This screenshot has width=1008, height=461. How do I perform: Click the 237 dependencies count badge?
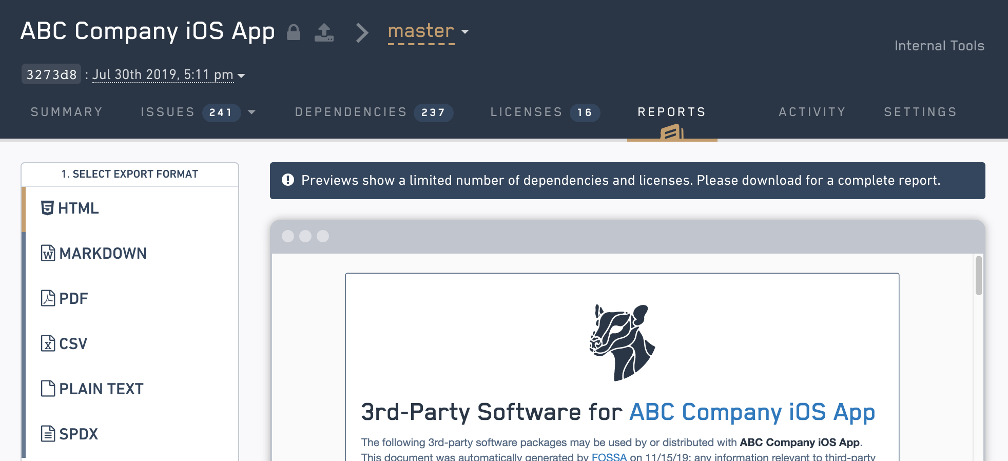pyautogui.click(x=434, y=112)
